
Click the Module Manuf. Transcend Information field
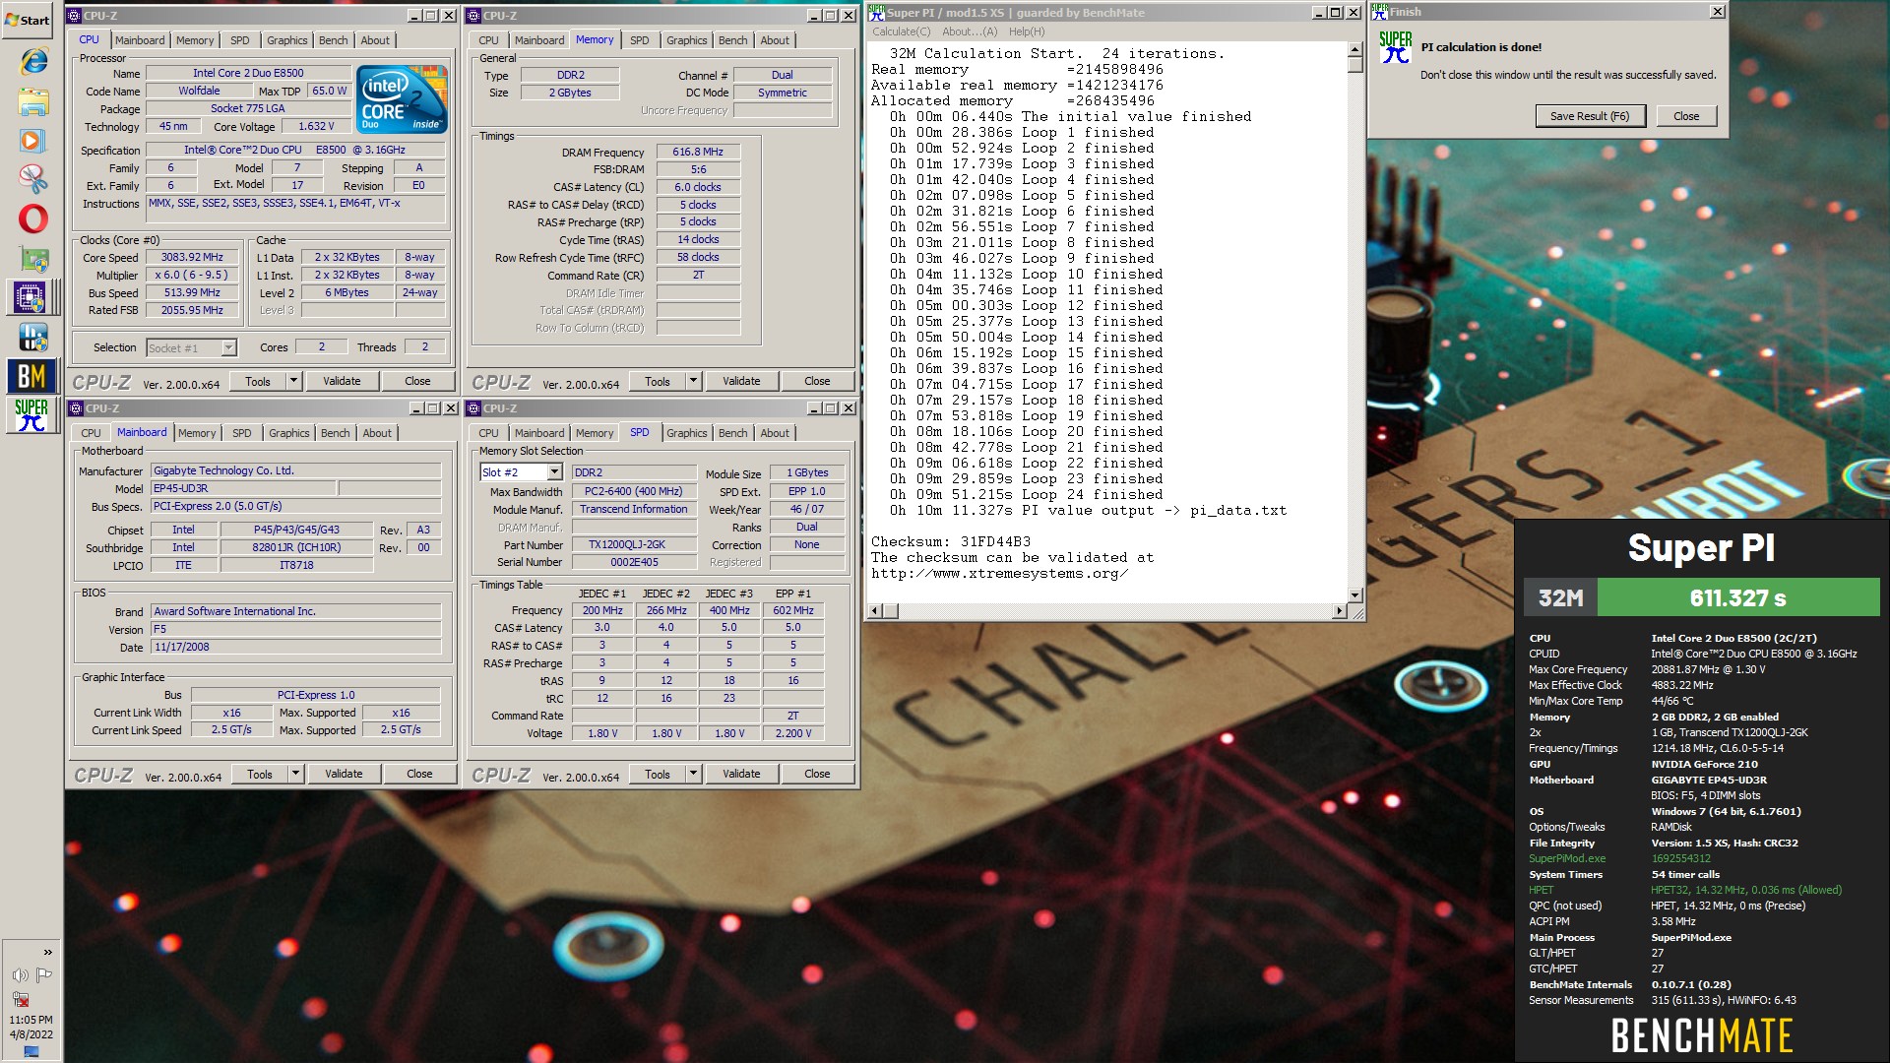(x=633, y=509)
